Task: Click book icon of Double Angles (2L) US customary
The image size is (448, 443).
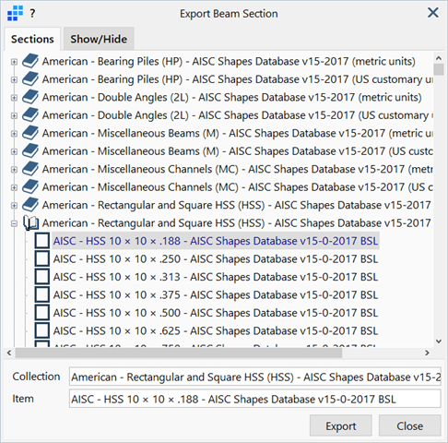Action: pyautogui.click(x=30, y=115)
